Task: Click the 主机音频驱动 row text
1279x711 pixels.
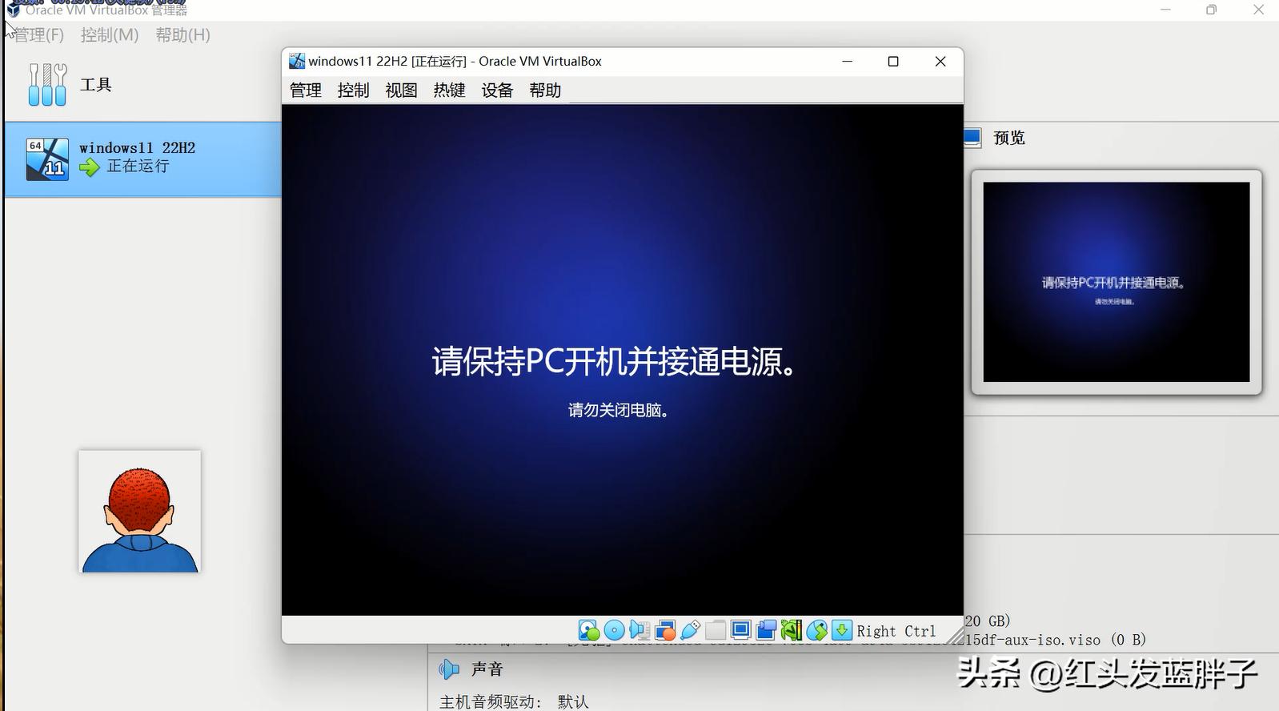Action: [514, 701]
